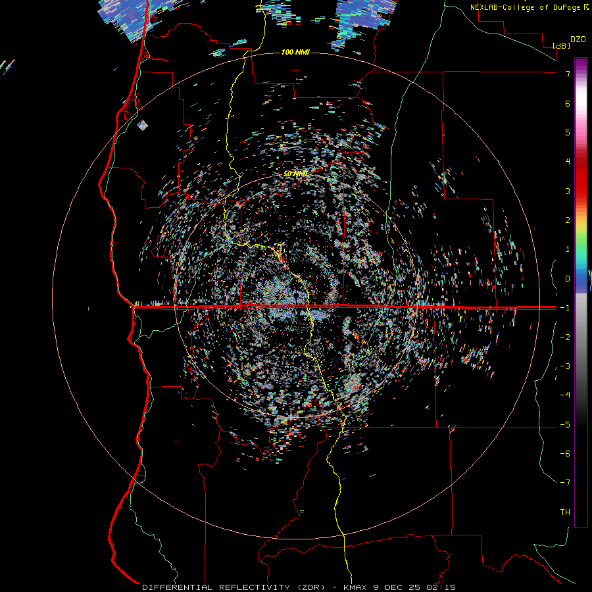Click the 100 NMI range ring label
592x592 pixels.
pos(295,52)
